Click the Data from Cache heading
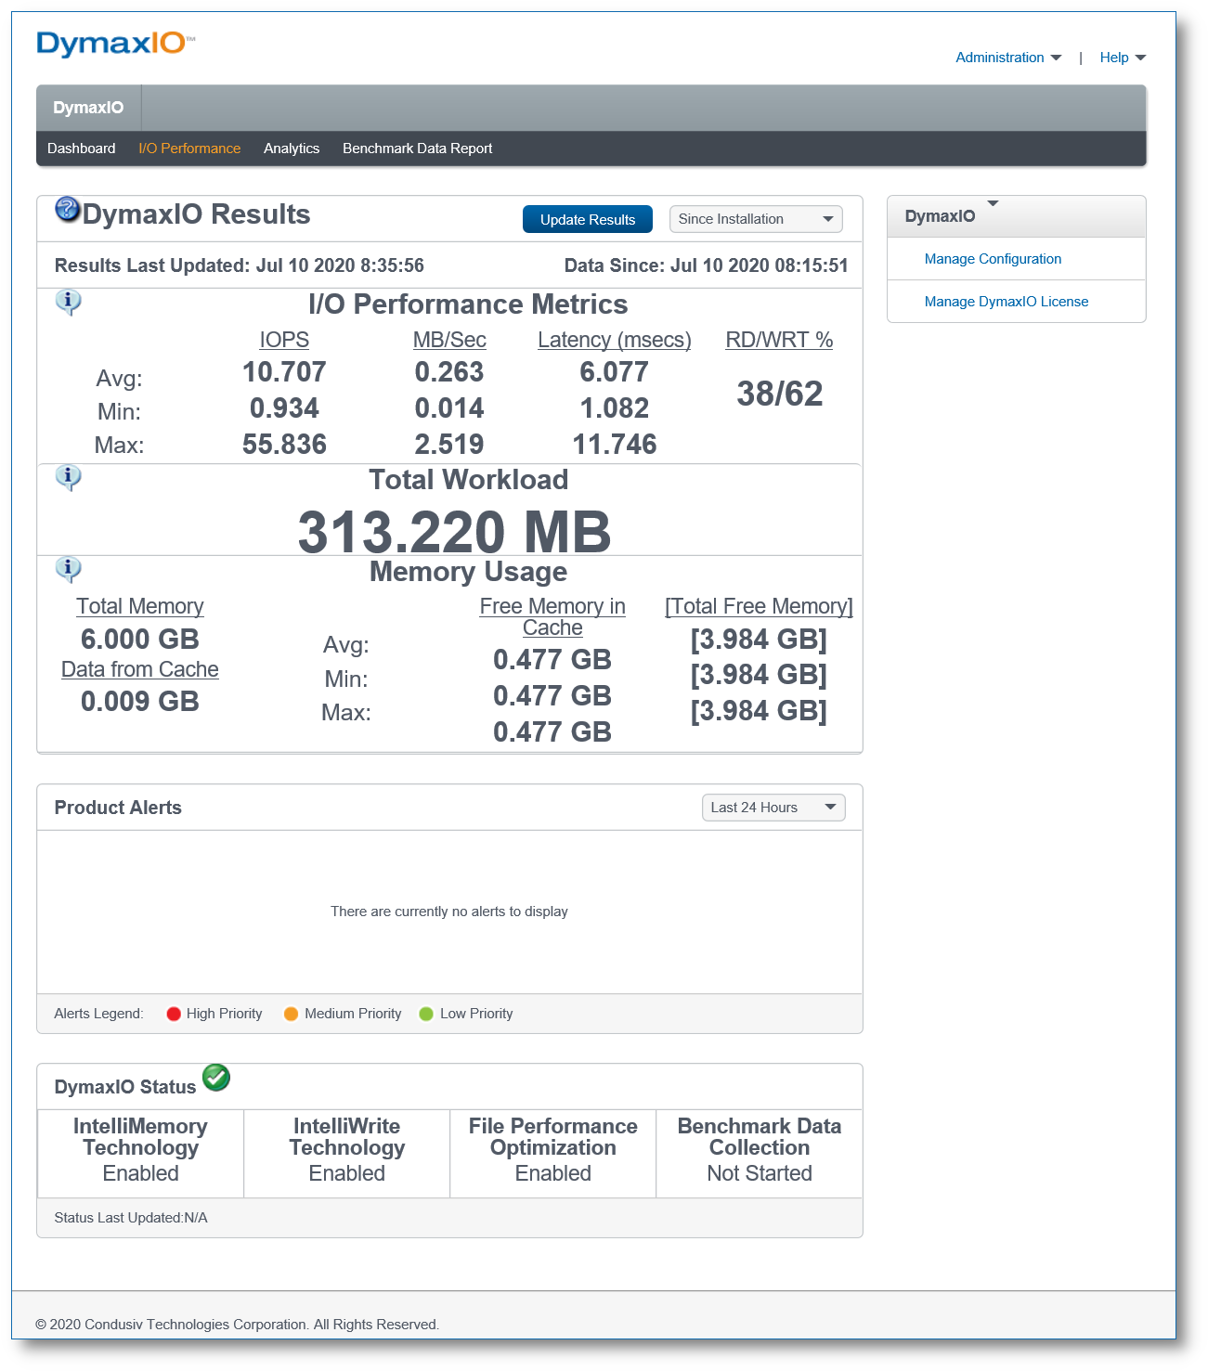 click(140, 669)
